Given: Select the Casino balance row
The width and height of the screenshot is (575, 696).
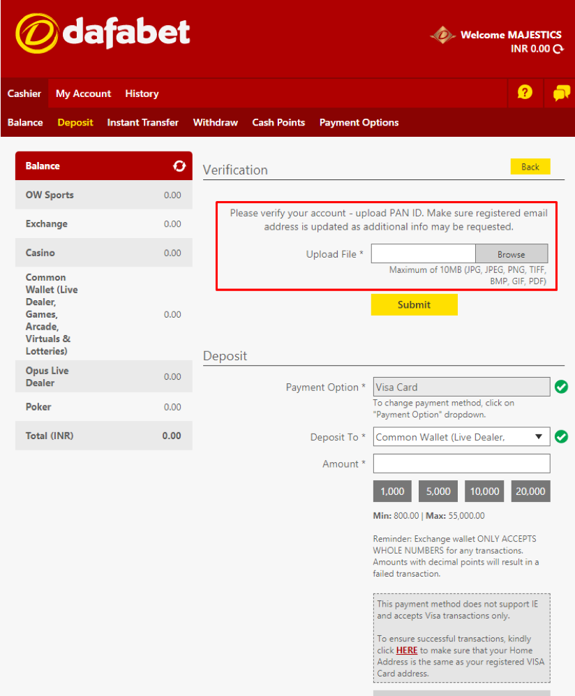Looking at the screenshot, I should click(104, 253).
